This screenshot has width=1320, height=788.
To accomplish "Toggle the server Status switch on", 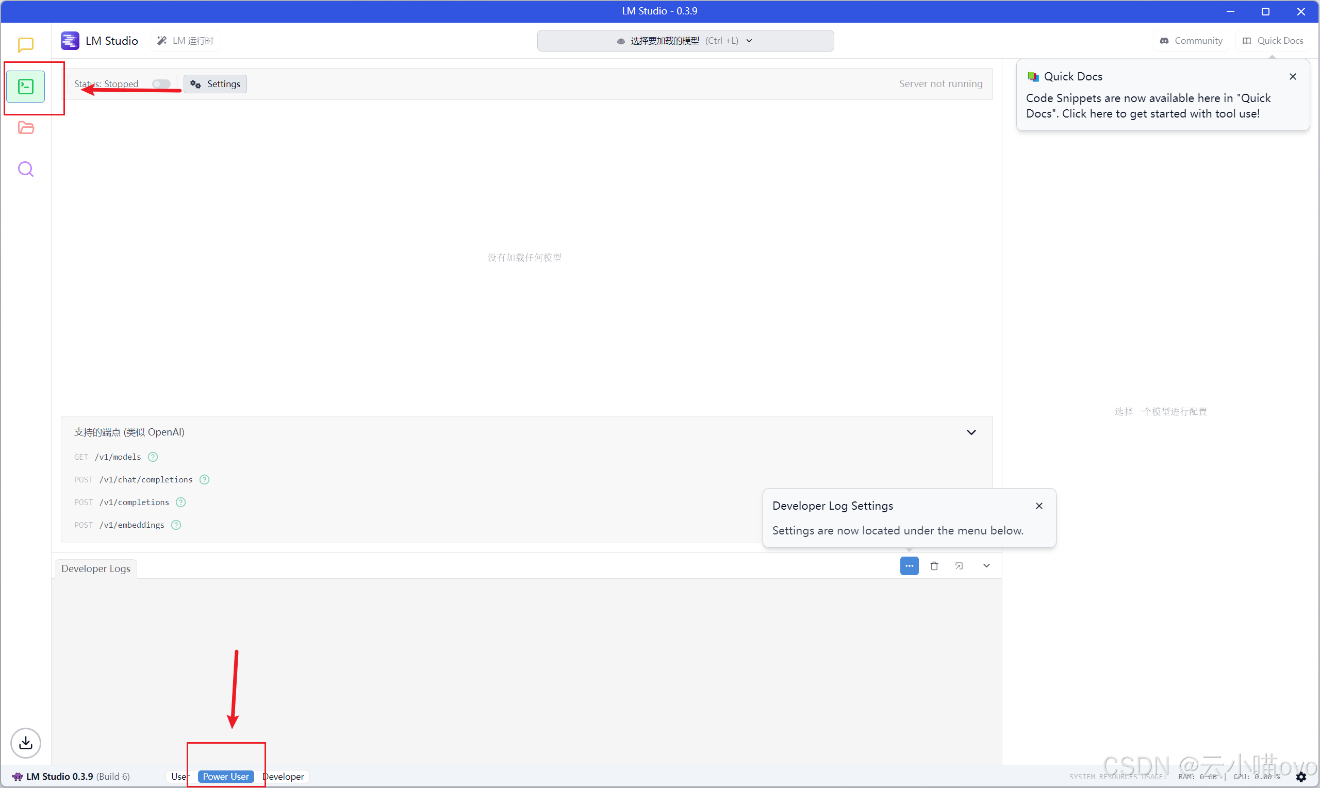I will 161,84.
